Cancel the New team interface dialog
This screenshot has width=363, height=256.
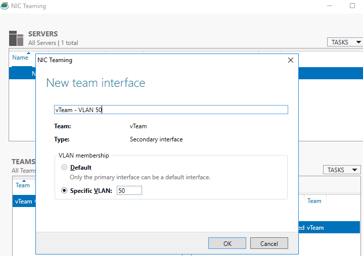pos(269,243)
